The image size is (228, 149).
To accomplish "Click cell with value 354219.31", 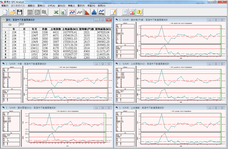I will click(x=103, y=35).
